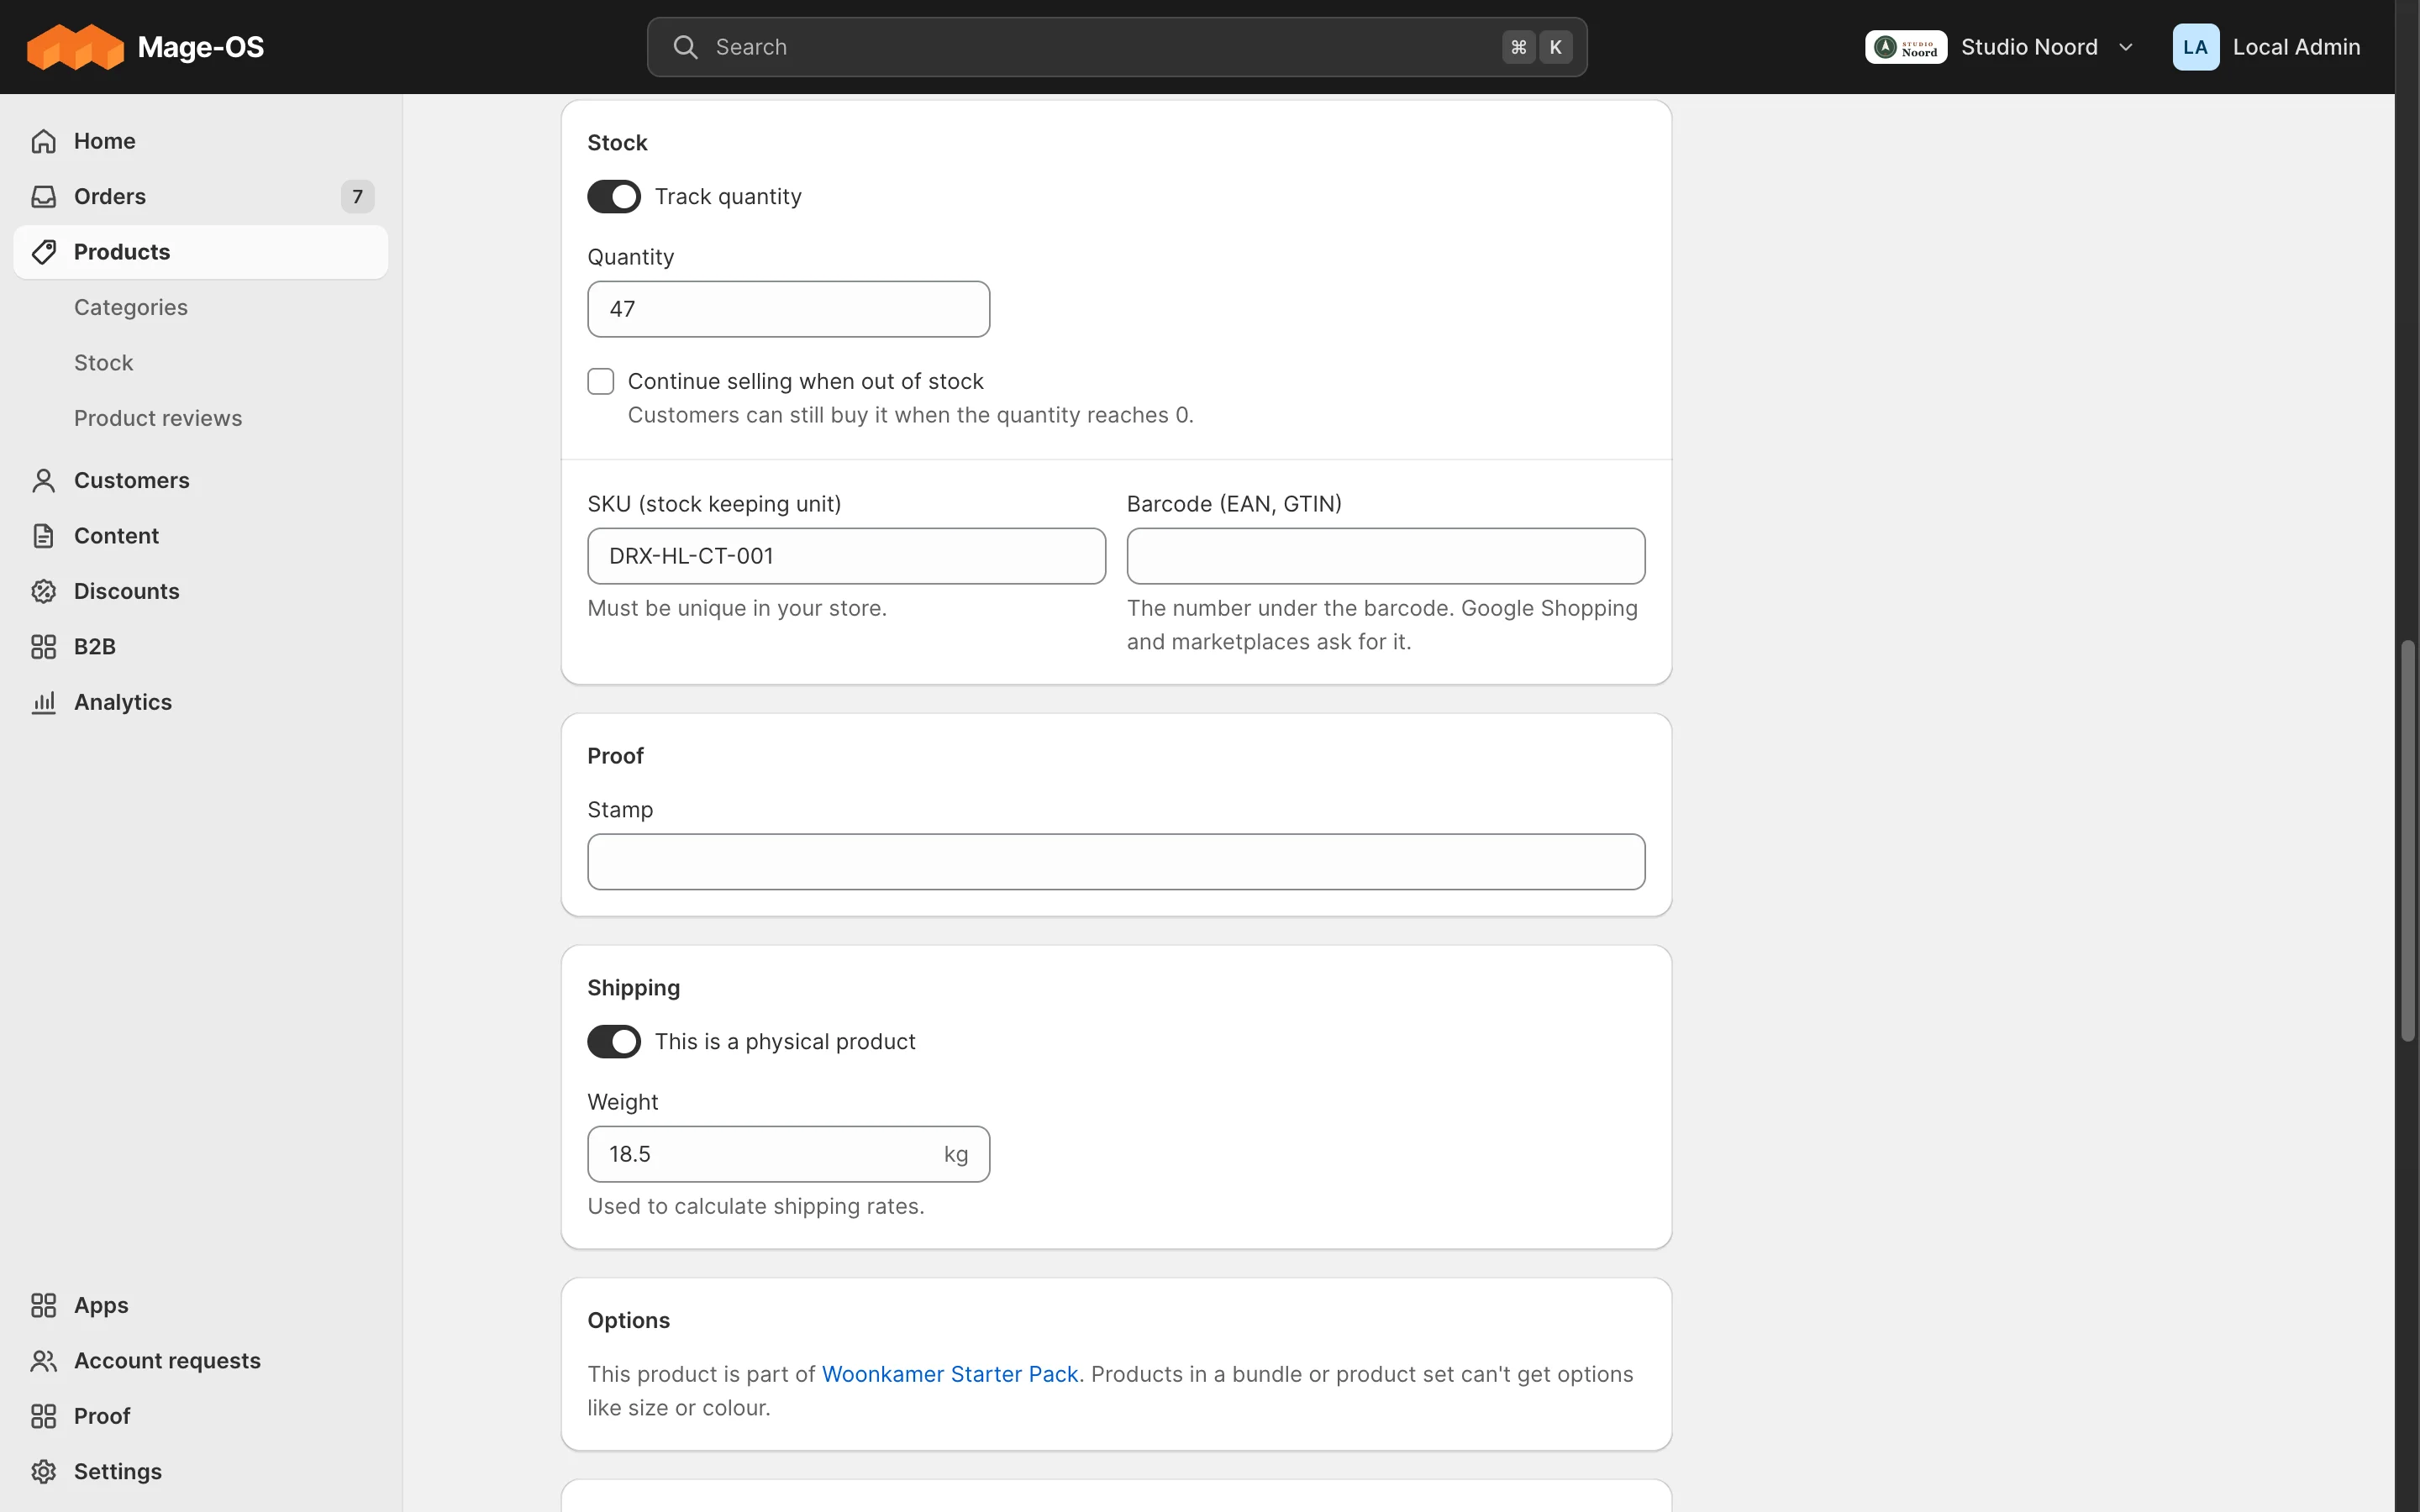The image size is (2420, 1512).
Task: Click the search magnifier icon
Action: point(685,47)
